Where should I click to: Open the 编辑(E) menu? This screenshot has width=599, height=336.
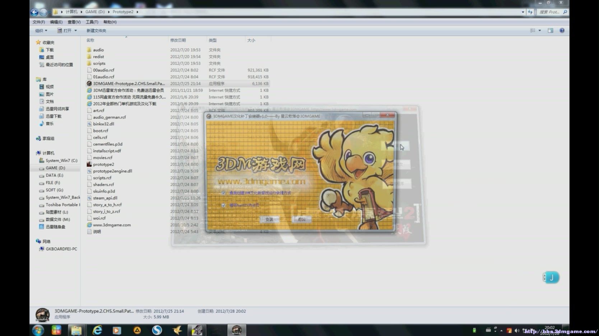click(56, 22)
